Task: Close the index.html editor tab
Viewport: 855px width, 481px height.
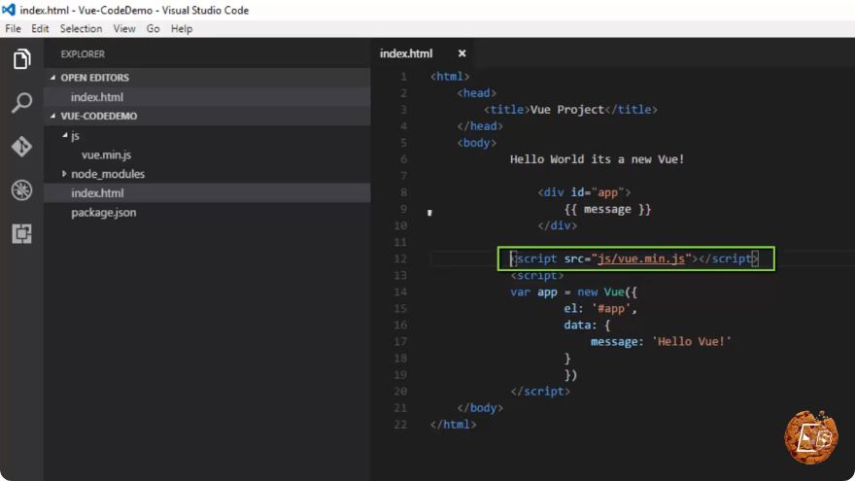Action: coord(462,53)
